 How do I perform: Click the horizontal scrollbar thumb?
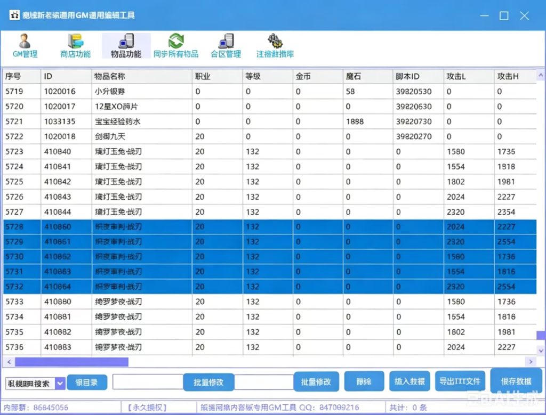[x=71, y=362]
